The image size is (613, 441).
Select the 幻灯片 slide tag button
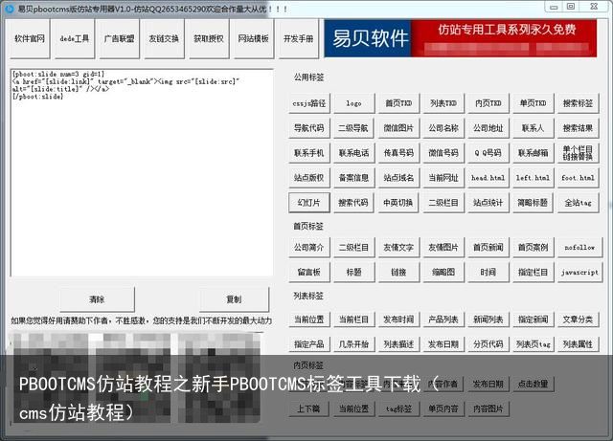tap(309, 203)
